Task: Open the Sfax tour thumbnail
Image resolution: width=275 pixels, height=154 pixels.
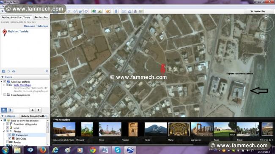Action: coord(110,130)
